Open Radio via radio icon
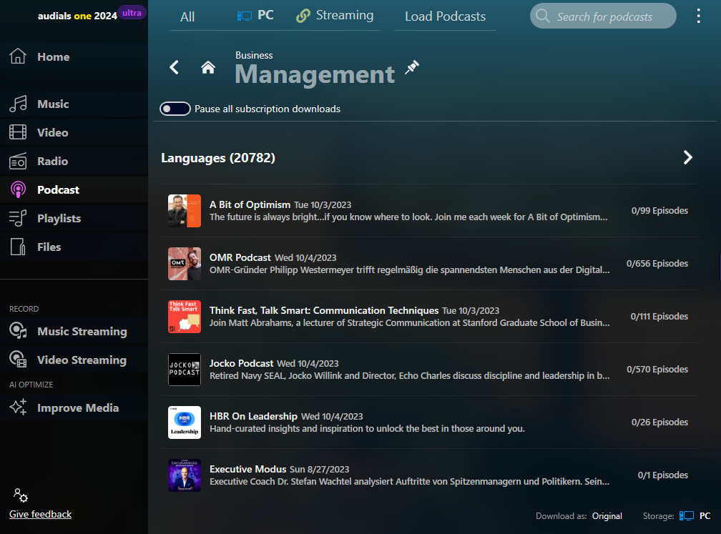 coord(18,162)
